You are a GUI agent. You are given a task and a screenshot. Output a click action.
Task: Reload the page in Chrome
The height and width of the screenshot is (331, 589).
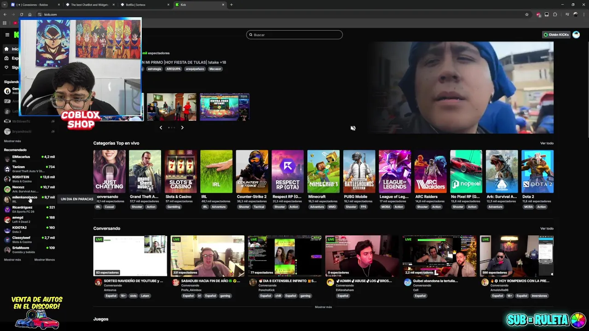pyautogui.click(x=21, y=14)
